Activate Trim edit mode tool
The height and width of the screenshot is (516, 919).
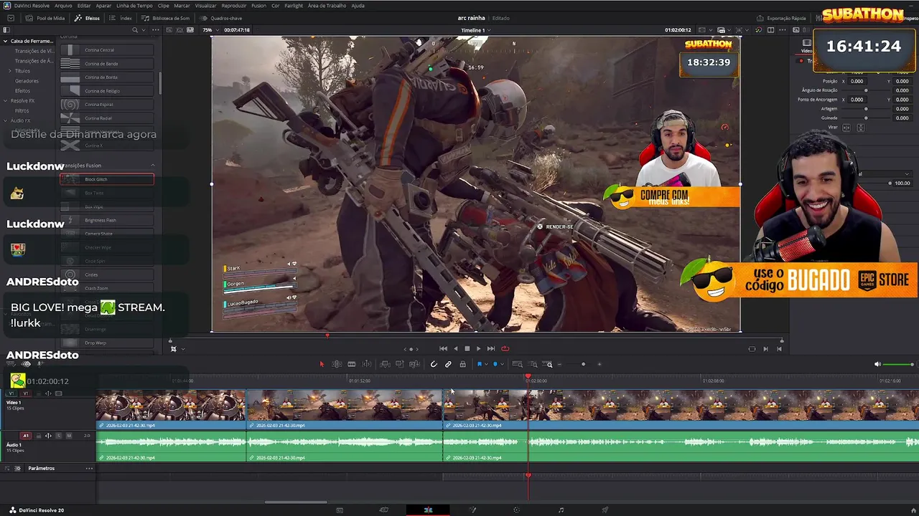(x=337, y=364)
